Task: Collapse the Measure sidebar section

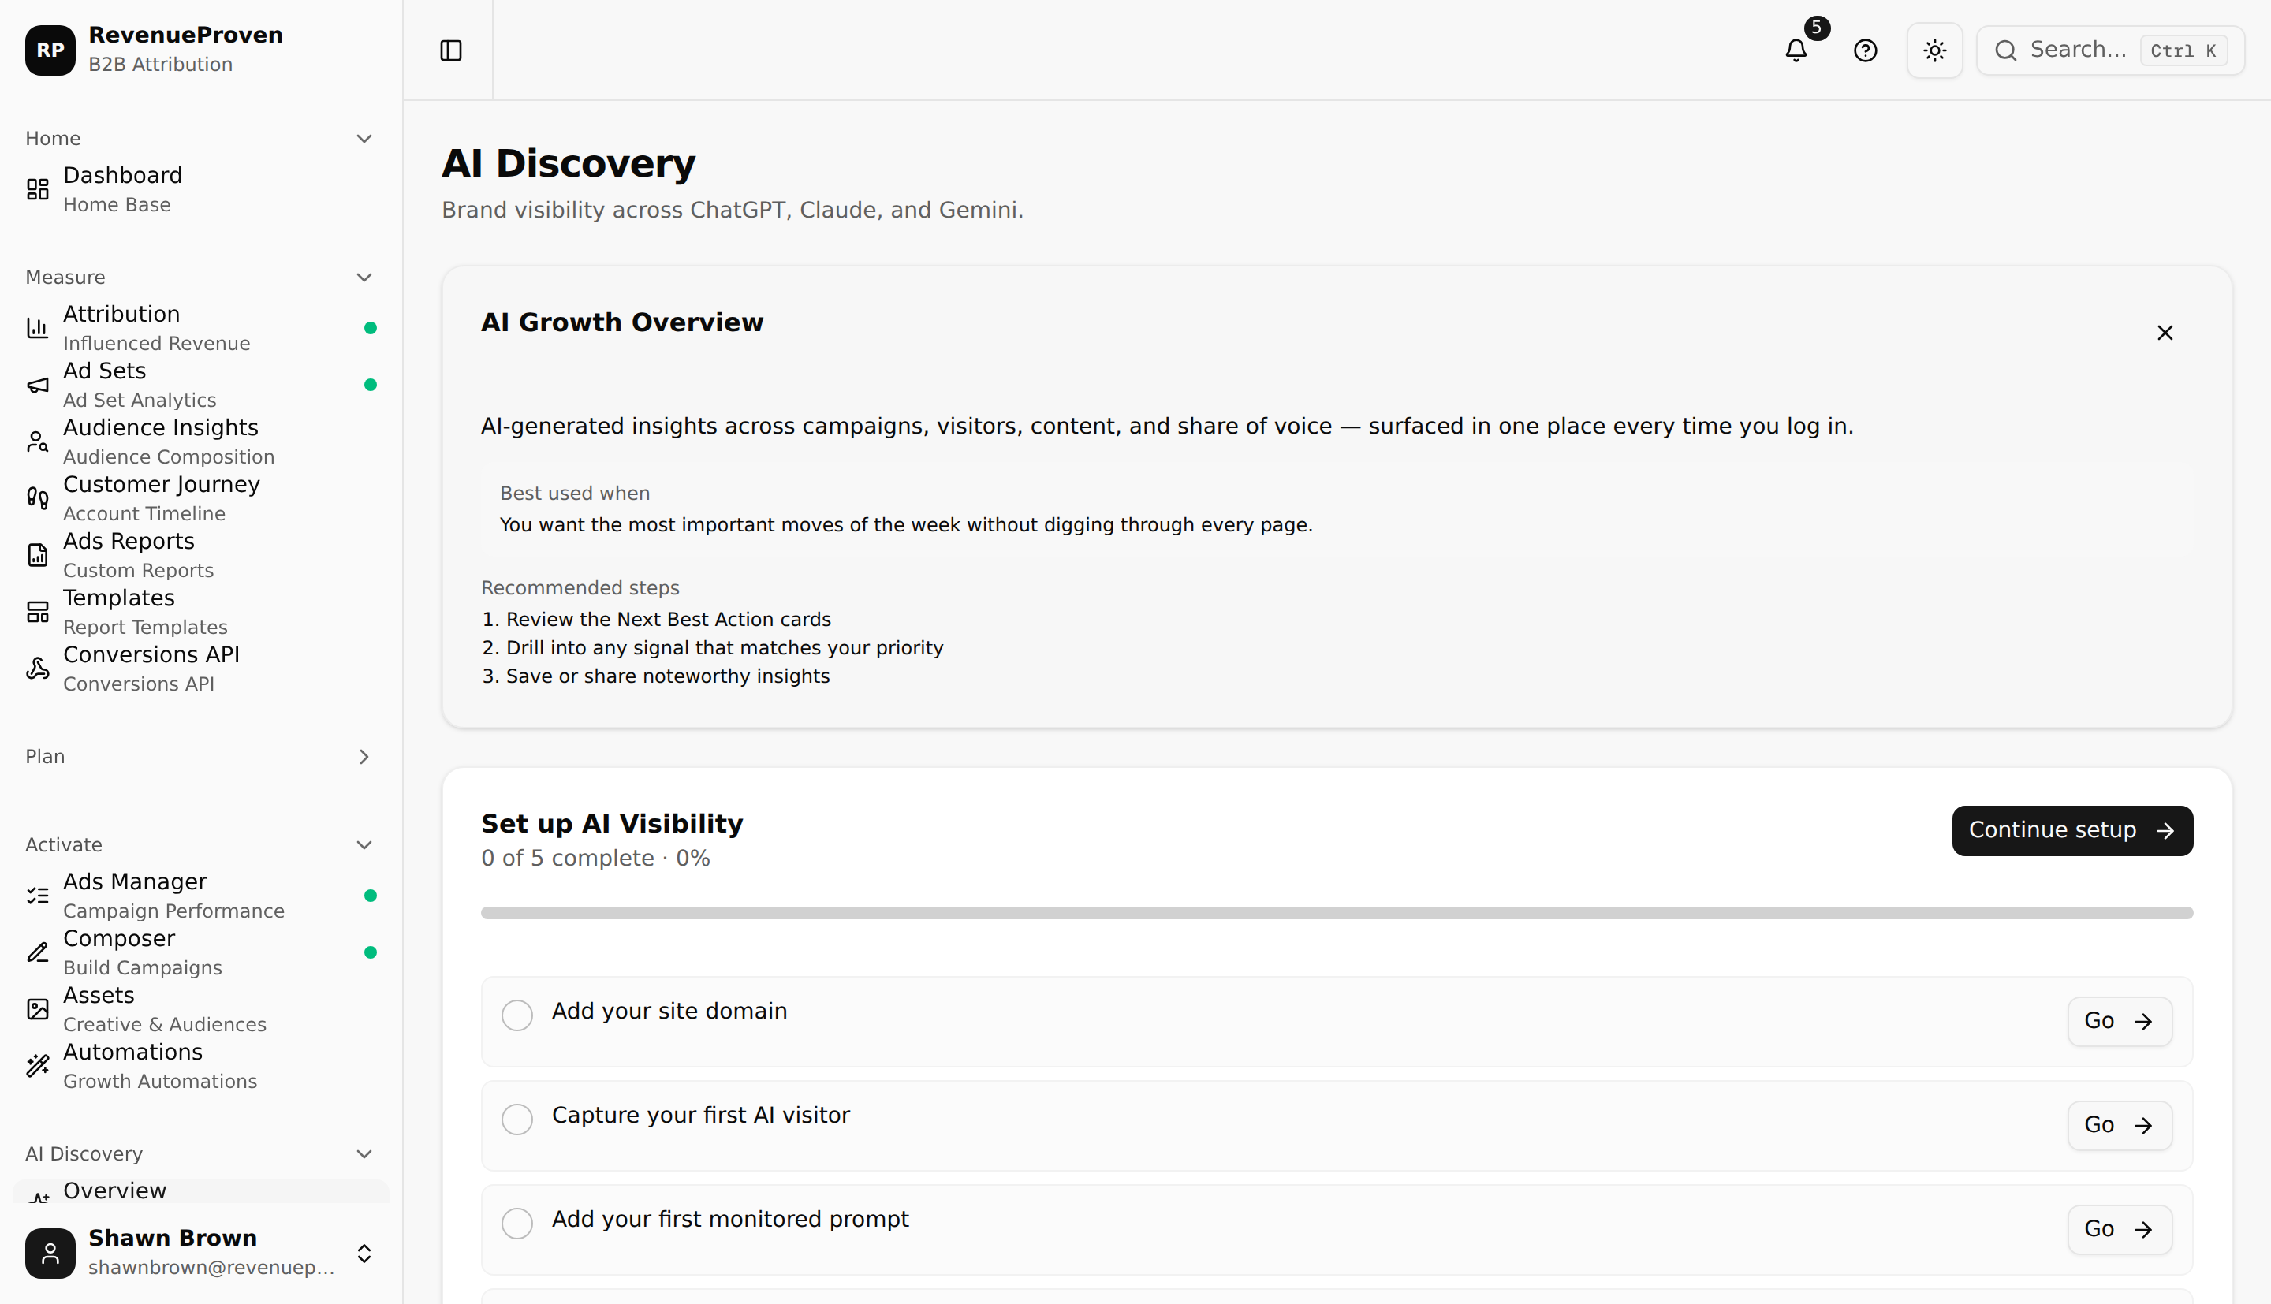Action: coord(364,277)
